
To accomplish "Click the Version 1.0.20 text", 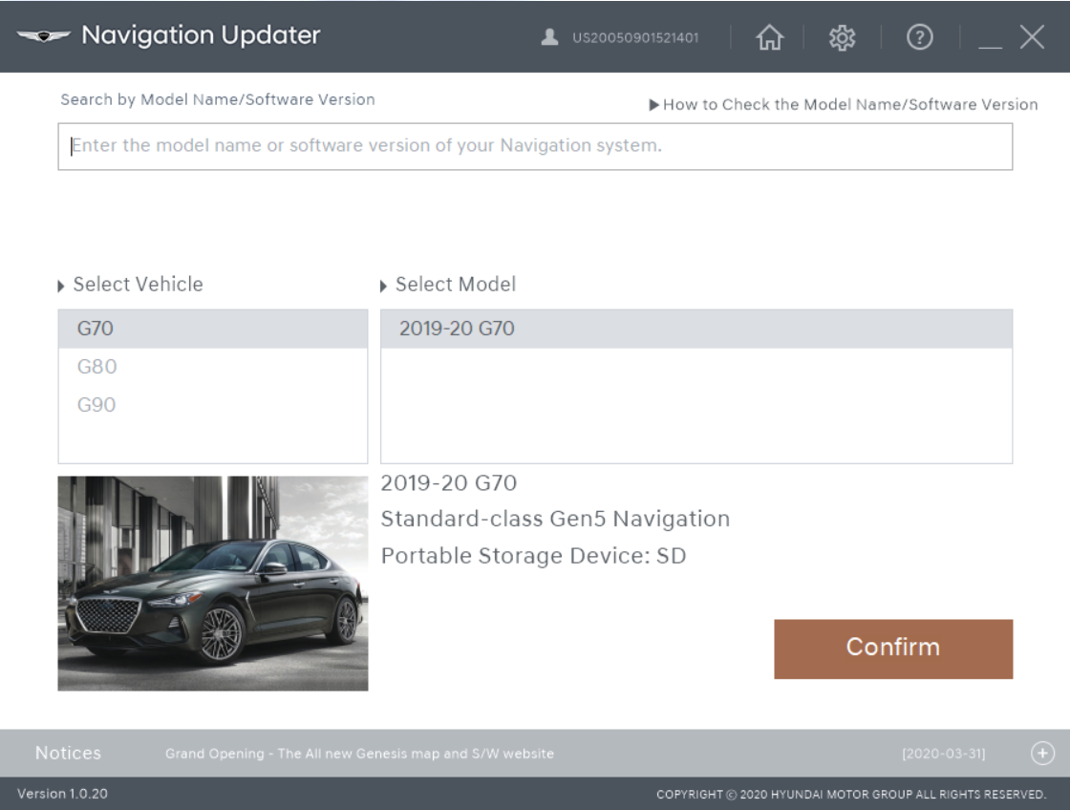I will (62, 794).
